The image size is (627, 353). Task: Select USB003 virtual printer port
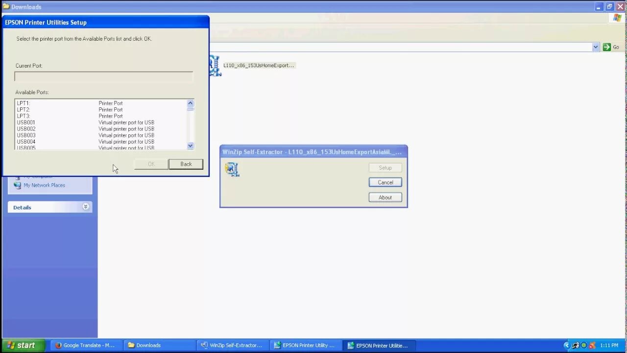click(x=101, y=135)
